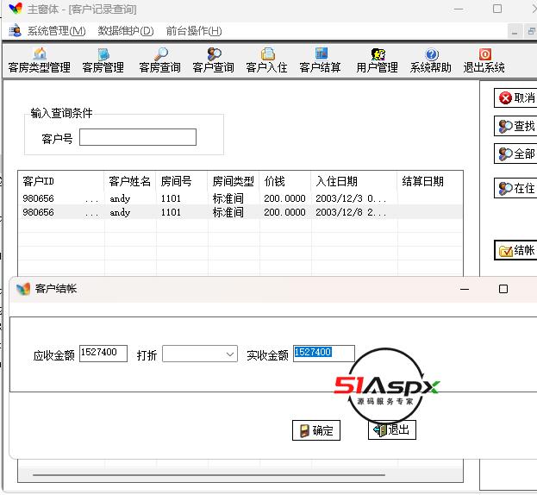Click 客户结帐 dialog logo icon
The image size is (537, 495).
coord(23,289)
